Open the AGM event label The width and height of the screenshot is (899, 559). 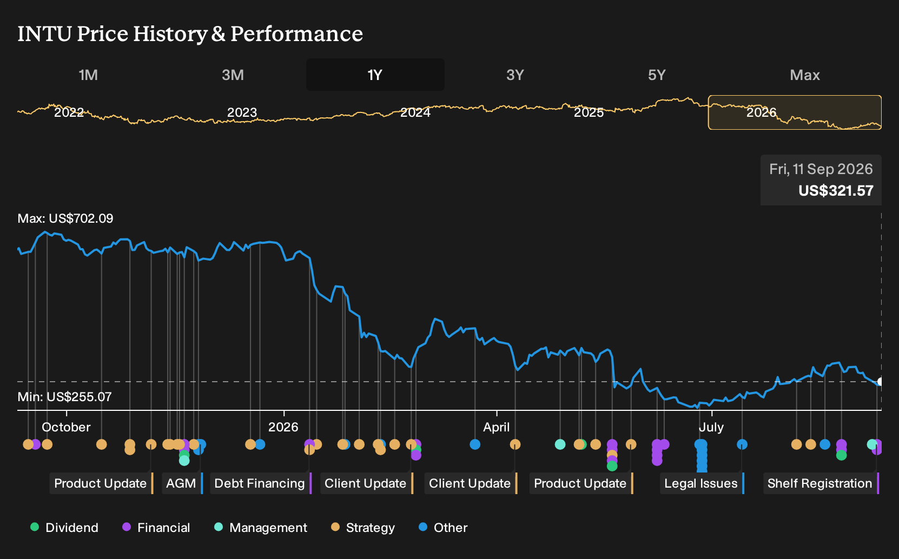point(182,483)
